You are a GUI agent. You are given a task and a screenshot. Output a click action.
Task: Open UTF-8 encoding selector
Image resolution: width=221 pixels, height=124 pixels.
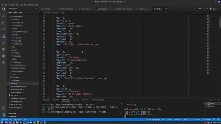185,120
